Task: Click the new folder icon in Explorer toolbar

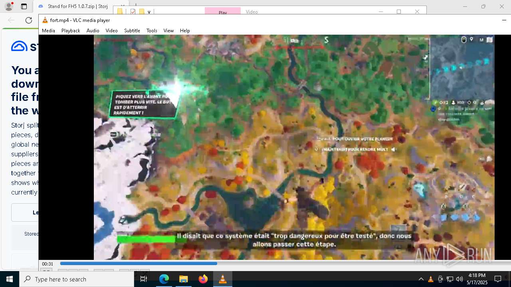Action: [x=141, y=12]
